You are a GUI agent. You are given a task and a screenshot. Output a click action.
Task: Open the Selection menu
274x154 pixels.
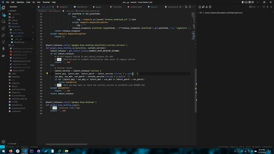[20, 2]
